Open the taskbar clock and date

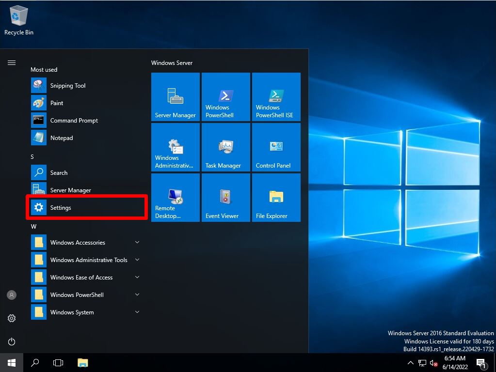coord(455,363)
